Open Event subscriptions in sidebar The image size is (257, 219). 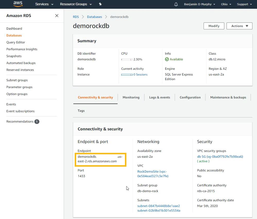(x=20, y=111)
